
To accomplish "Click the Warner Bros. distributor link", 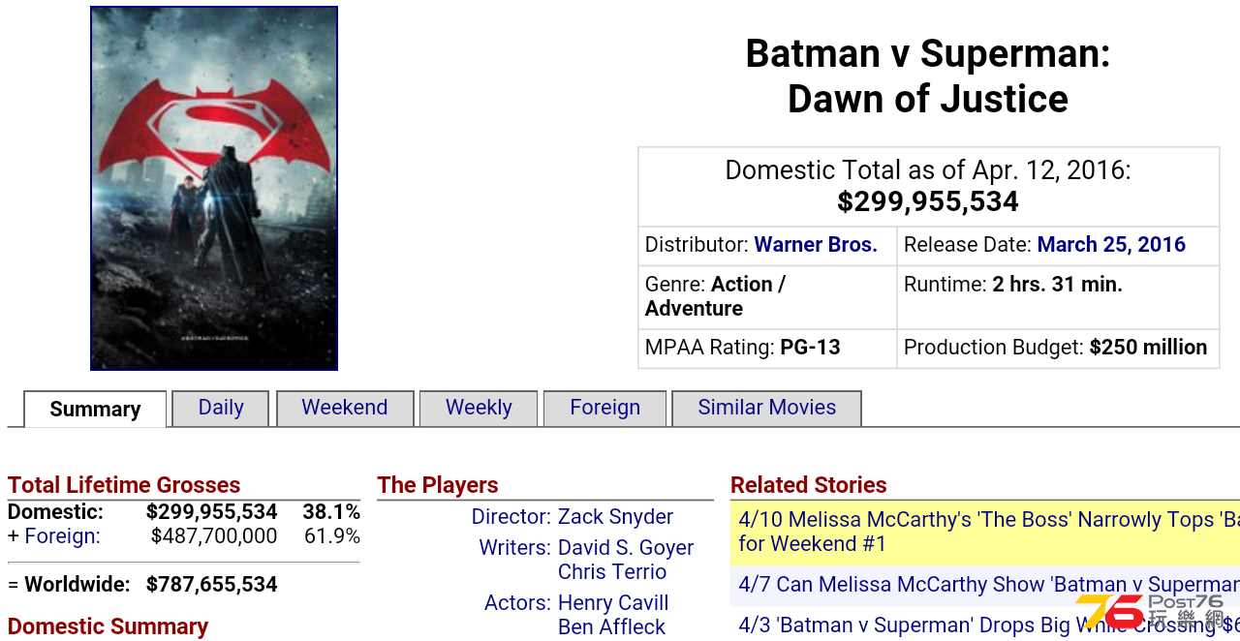I will click(816, 245).
